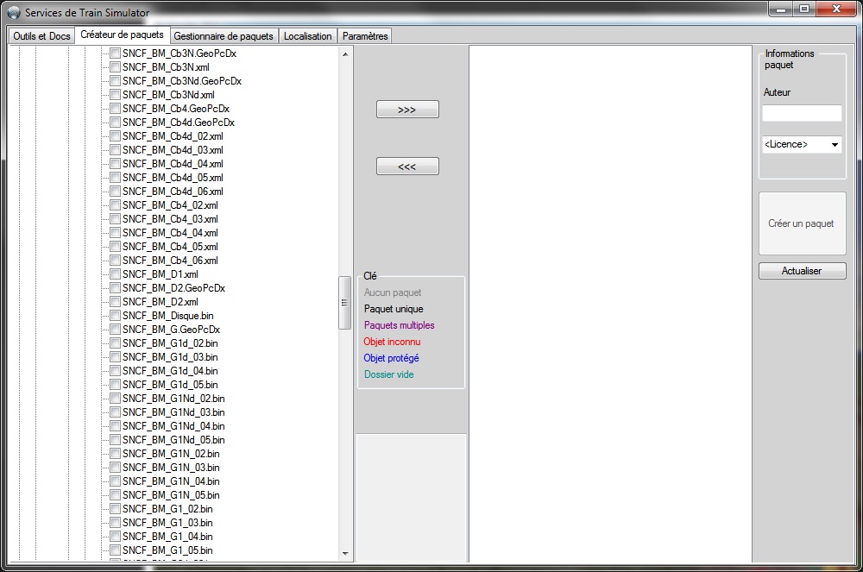The height and width of the screenshot is (572, 863).
Task: Click the file list scroll-down arrow
Action: point(345,553)
